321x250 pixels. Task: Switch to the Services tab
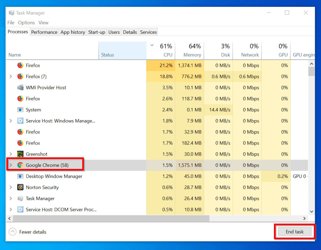click(x=148, y=32)
